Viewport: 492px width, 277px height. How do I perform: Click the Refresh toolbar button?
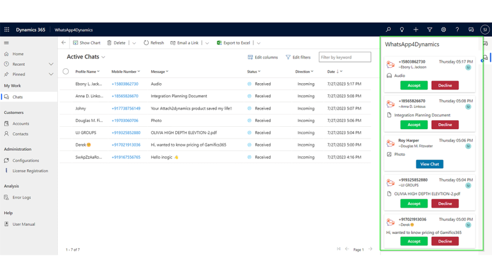point(154,43)
